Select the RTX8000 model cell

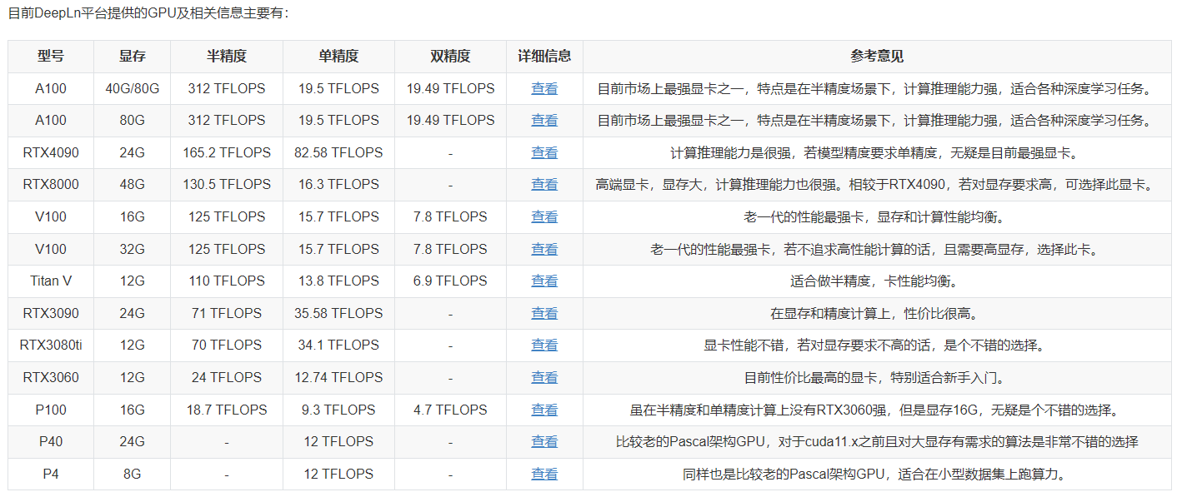(51, 185)
